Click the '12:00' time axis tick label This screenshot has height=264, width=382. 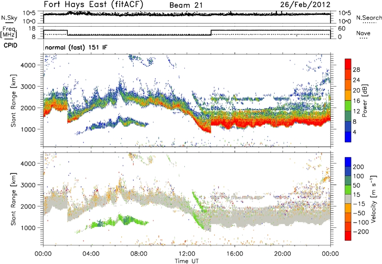click(x=187, y=254)
